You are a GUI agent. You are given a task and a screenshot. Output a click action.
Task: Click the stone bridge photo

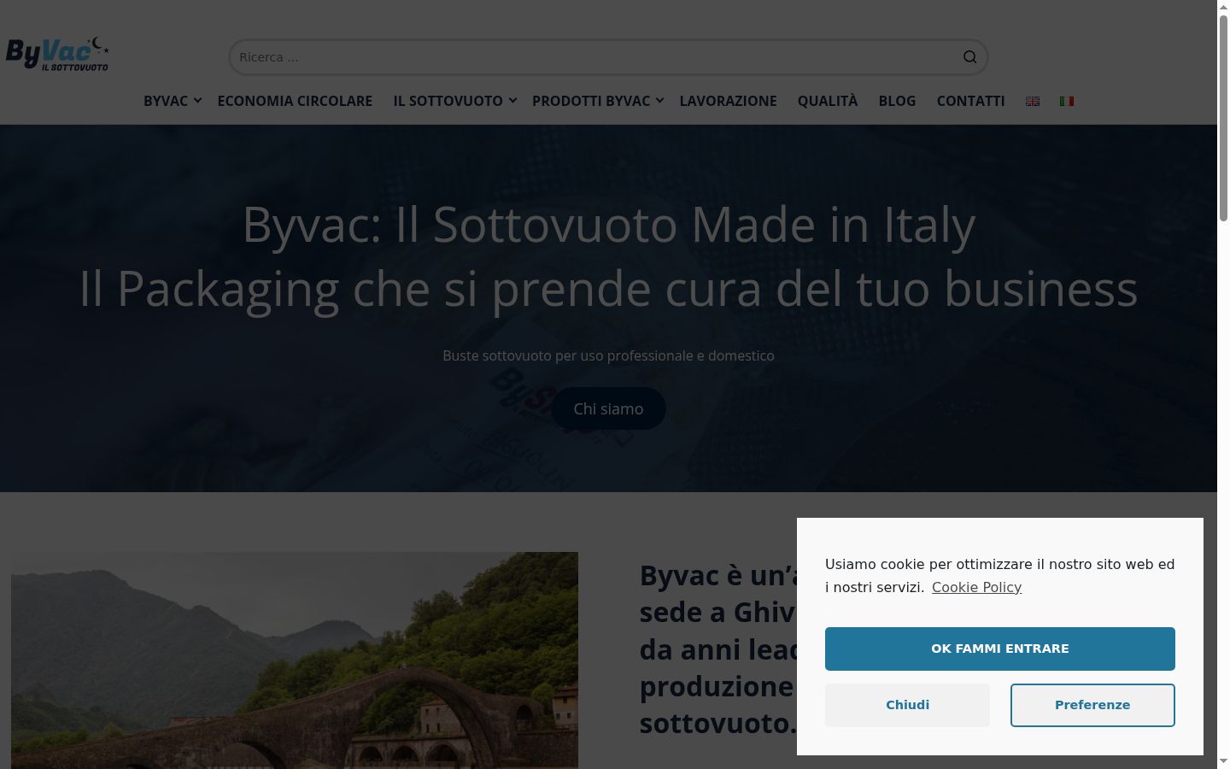click(295, 660)
